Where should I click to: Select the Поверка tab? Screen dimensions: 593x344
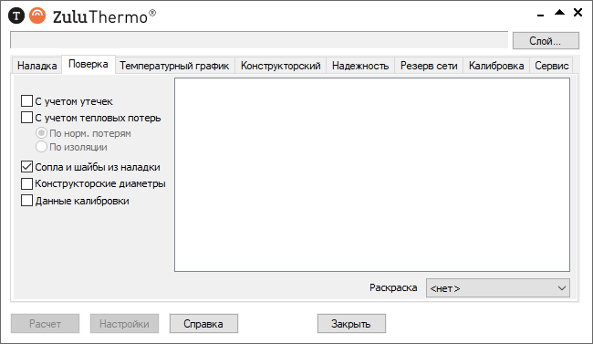pos(88,65)
